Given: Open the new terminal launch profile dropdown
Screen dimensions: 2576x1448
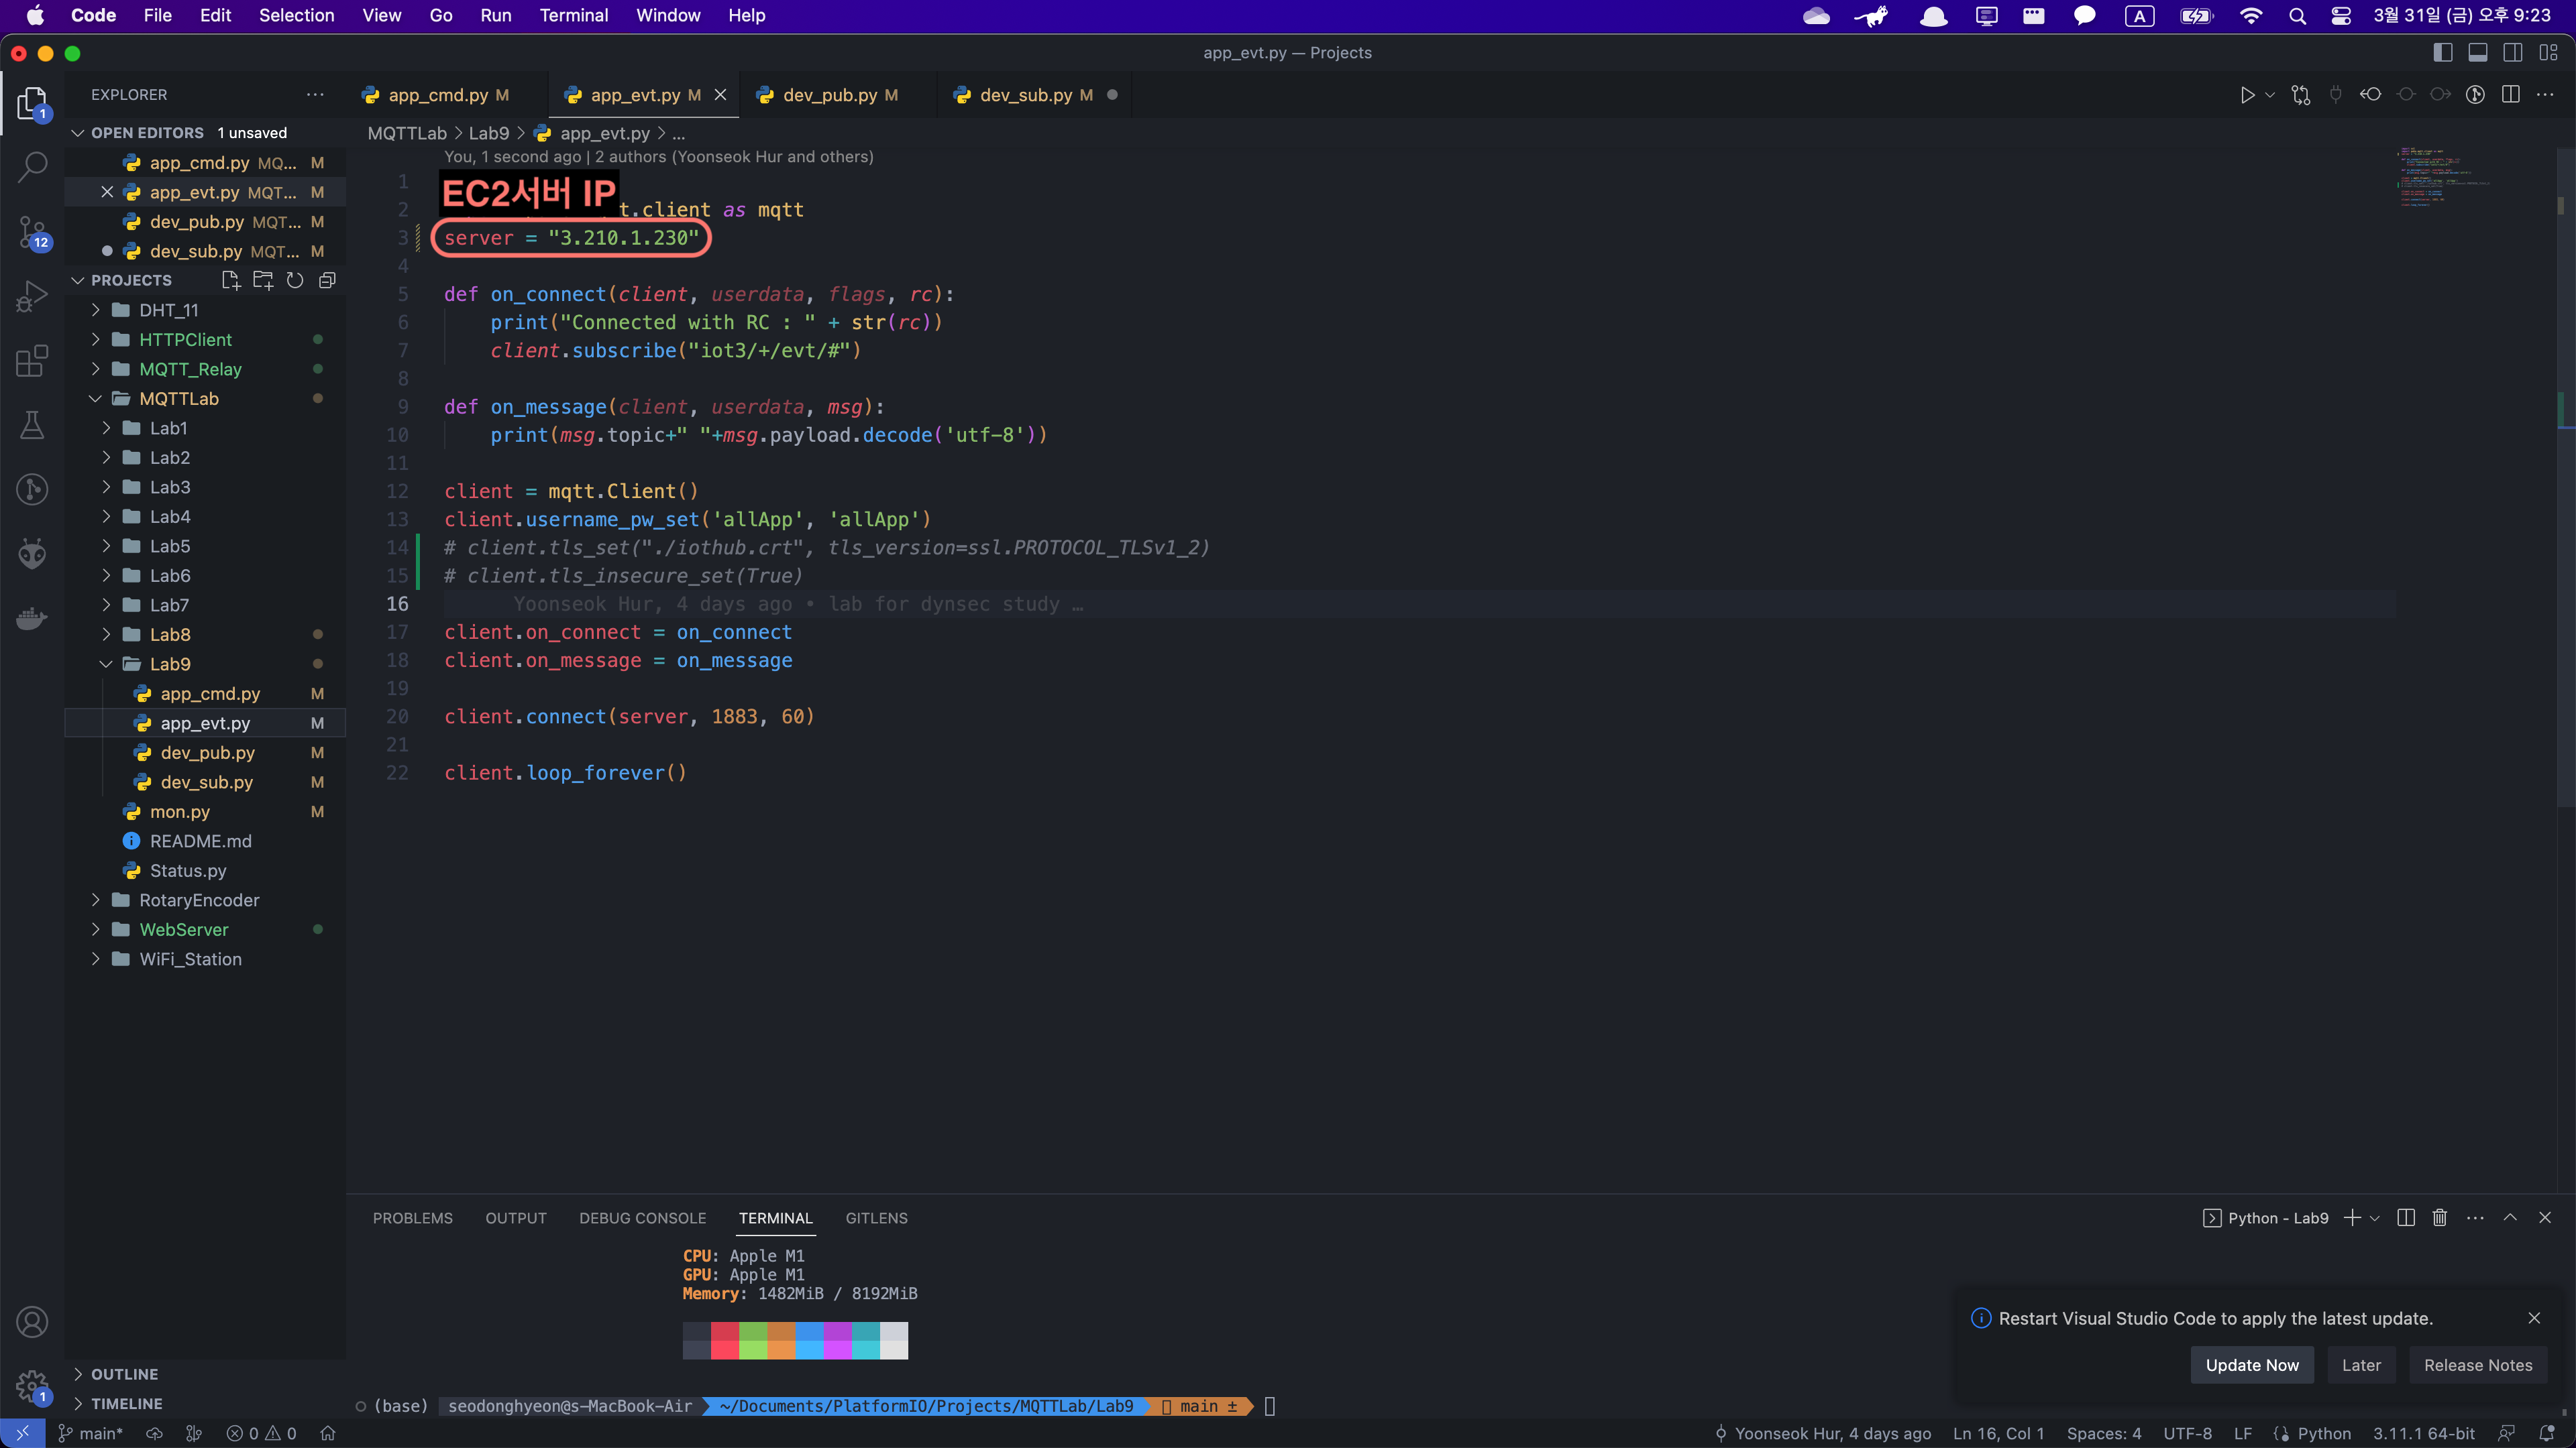Looking at the screenshot, I should click(2375, 1217).
